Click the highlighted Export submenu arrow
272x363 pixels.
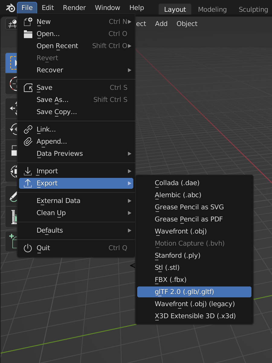point(130,183)
